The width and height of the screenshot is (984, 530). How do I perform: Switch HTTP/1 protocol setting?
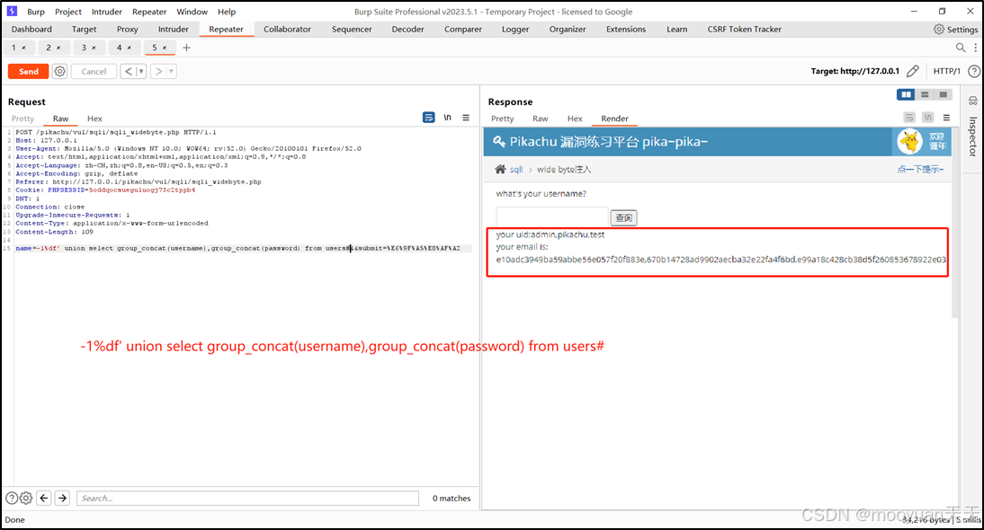point(946,71)
